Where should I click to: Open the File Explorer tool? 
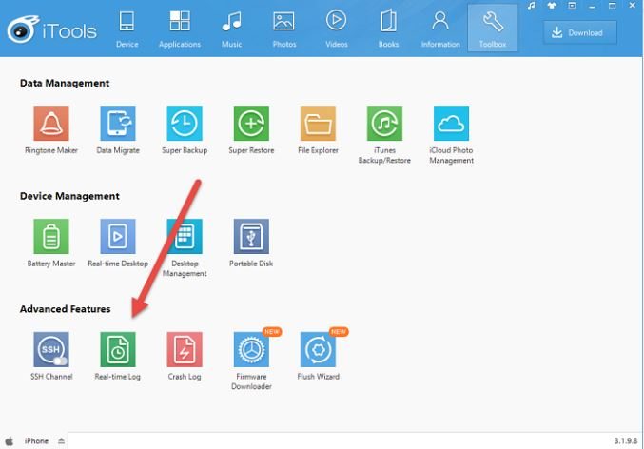(x=318, y=123)
